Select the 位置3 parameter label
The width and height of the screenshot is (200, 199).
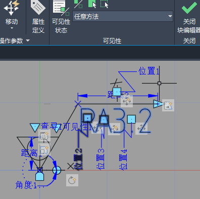click(100, 158)
